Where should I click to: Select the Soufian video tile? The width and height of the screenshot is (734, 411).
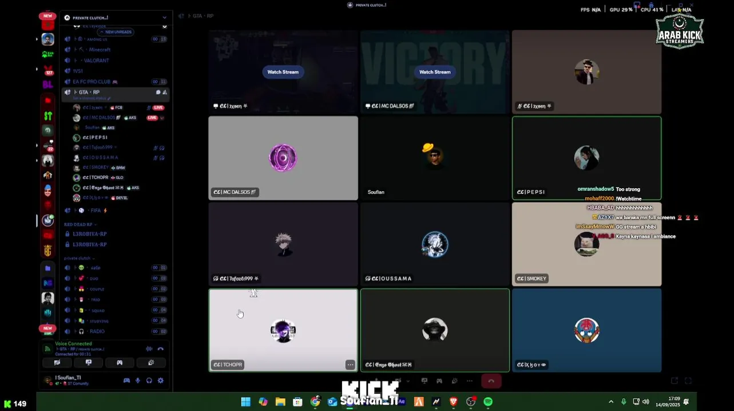coord(435,158)
